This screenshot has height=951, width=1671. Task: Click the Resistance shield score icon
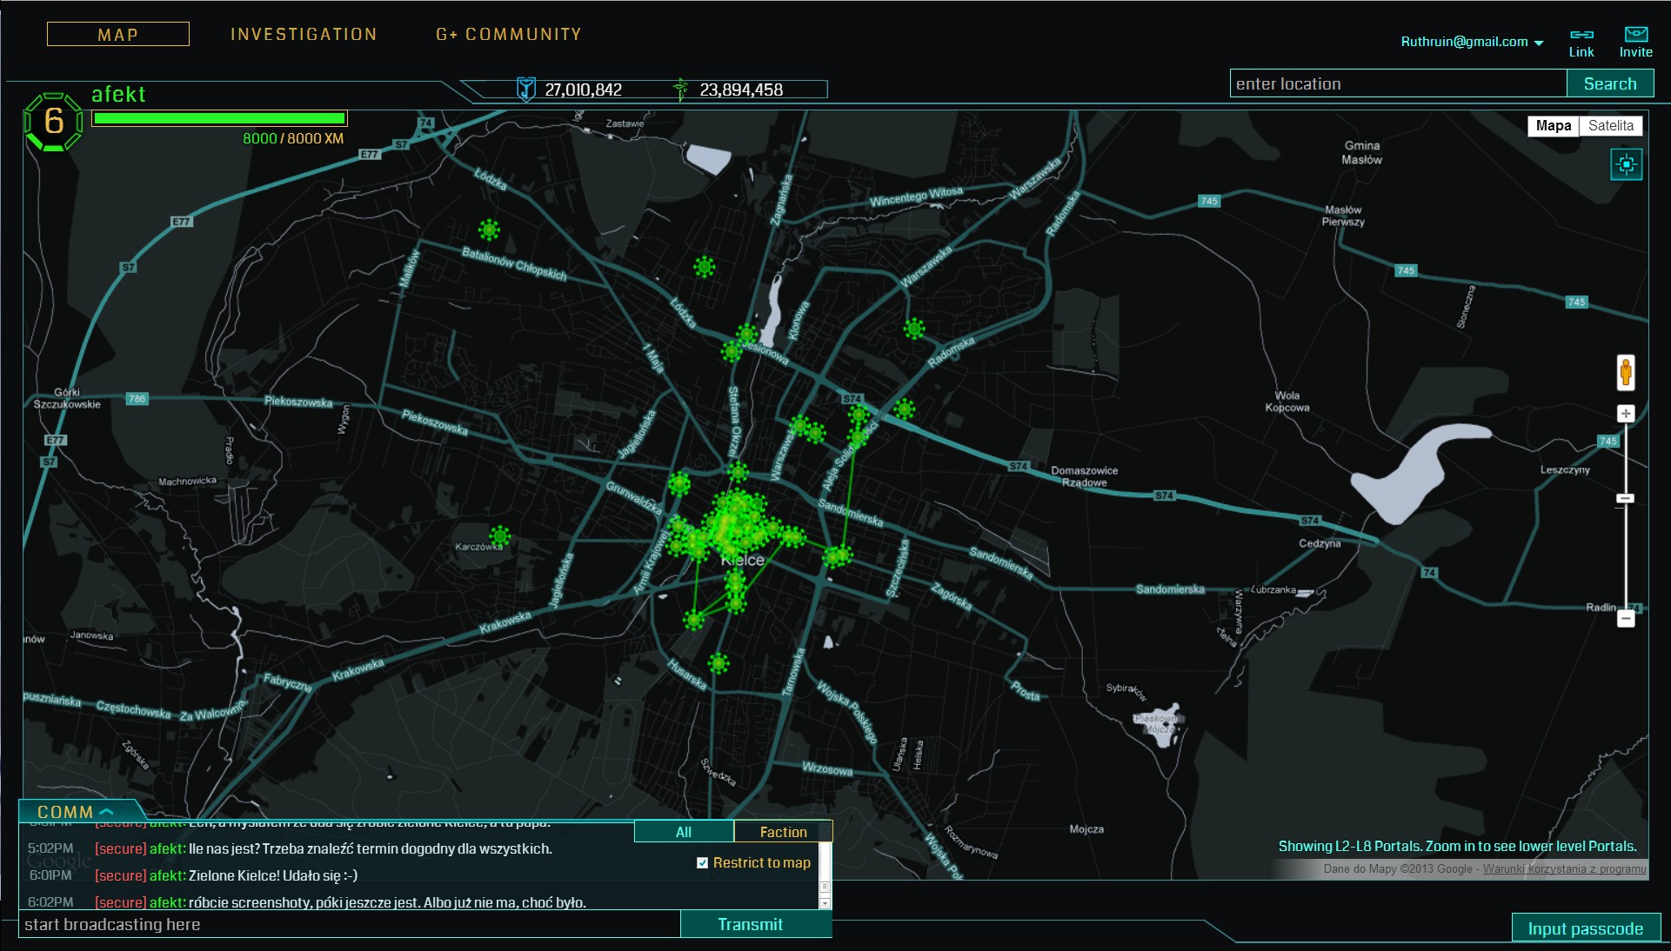pos(525,89)
